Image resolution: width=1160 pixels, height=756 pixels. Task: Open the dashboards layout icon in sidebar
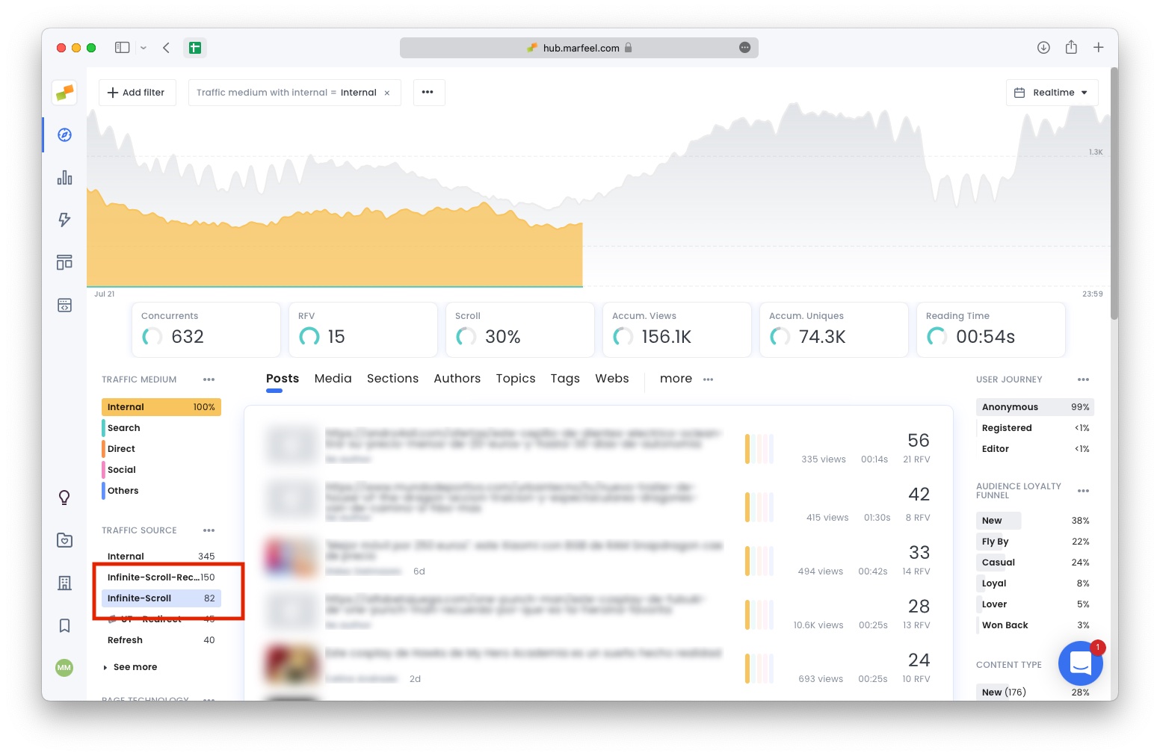[64, 262]
